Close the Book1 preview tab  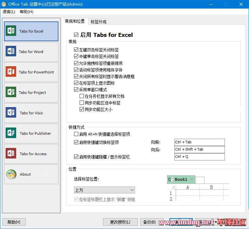pyautogui.click(x=192, y=179)
